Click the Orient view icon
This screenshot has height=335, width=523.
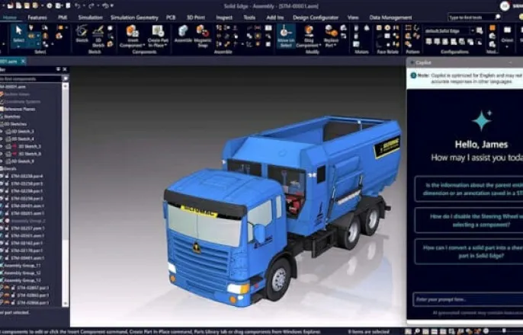(x=507, y=30)
